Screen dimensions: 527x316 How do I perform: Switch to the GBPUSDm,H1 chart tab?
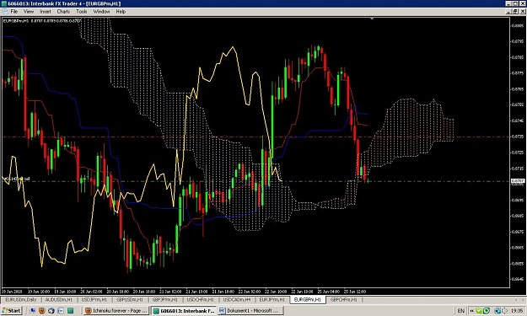[130, 299]
